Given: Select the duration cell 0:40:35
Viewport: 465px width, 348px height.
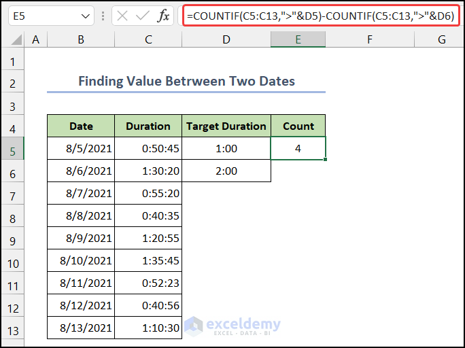Looking at the screenshot, I should 148,215.
